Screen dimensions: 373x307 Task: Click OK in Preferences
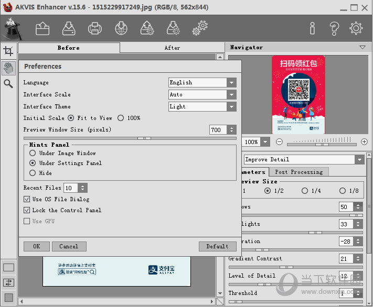(37, 246)
